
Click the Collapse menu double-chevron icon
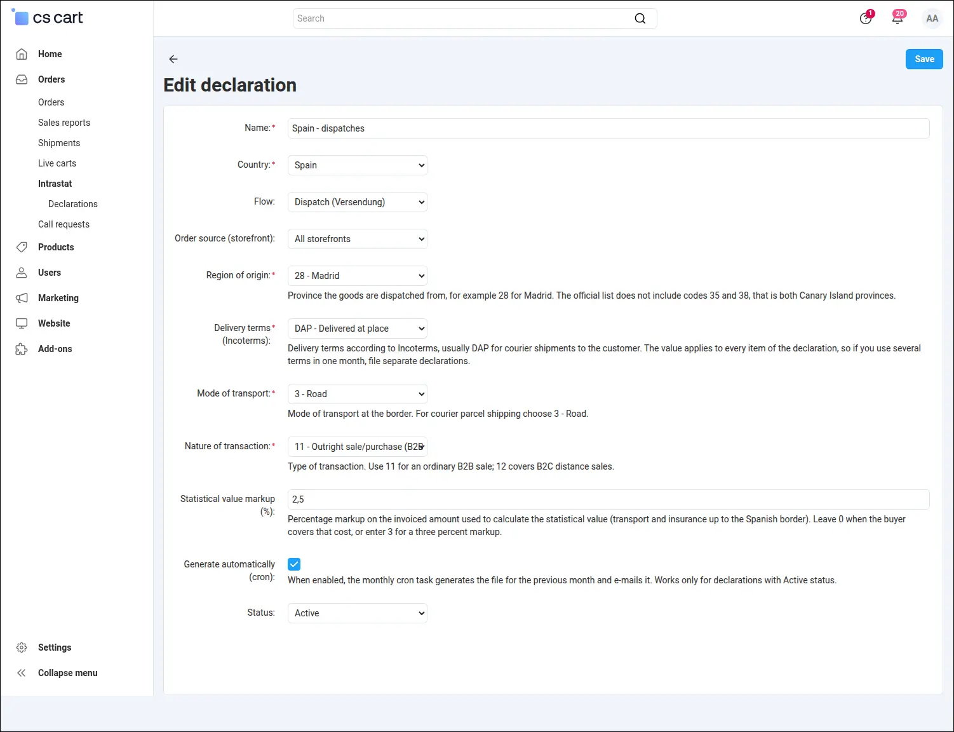tap(22, 673)
